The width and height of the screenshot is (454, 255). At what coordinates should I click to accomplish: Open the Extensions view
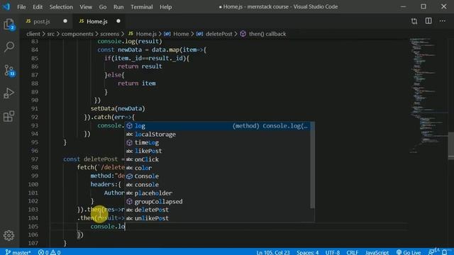pyautogui.click(x=9, y=116)
